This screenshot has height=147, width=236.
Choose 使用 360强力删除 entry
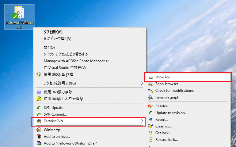tap(58, 92)
